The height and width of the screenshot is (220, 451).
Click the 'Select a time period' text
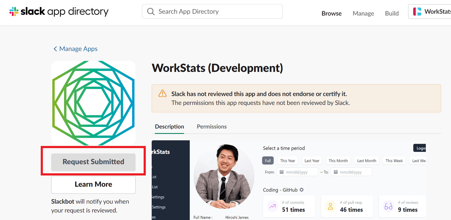click(x=284, y=148)
